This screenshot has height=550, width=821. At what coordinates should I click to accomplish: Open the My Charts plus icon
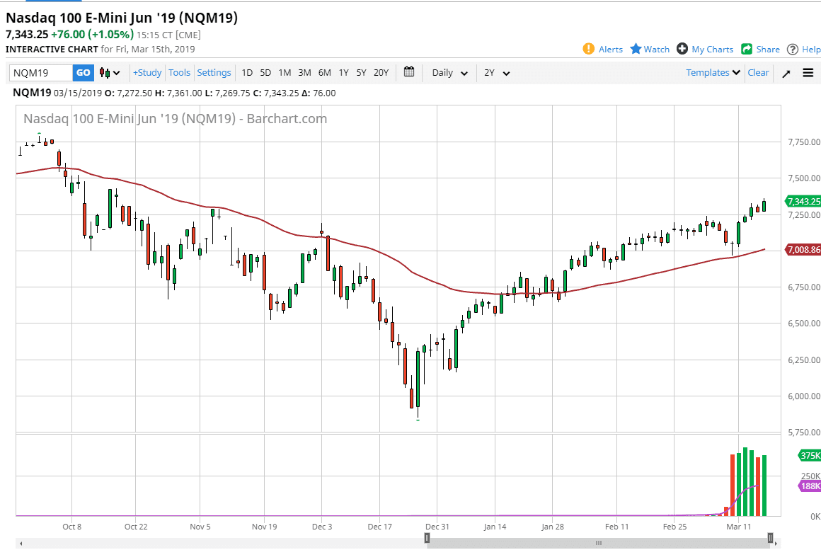pyautogui.click(x=683, y=50)
